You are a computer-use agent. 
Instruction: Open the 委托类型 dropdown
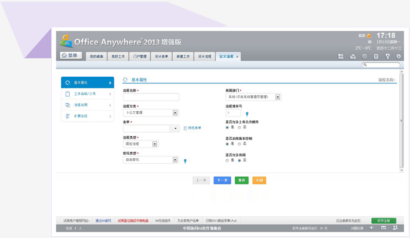click(175, 159)
